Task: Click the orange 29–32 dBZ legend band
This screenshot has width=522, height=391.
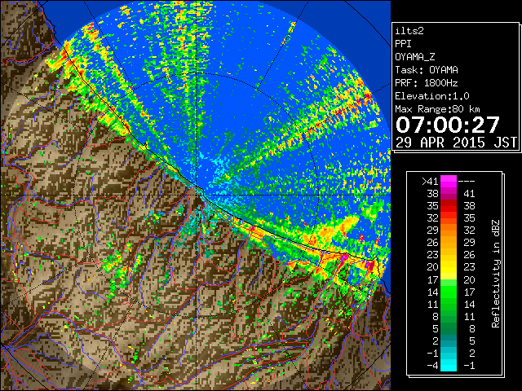Action: pos(449,231)
